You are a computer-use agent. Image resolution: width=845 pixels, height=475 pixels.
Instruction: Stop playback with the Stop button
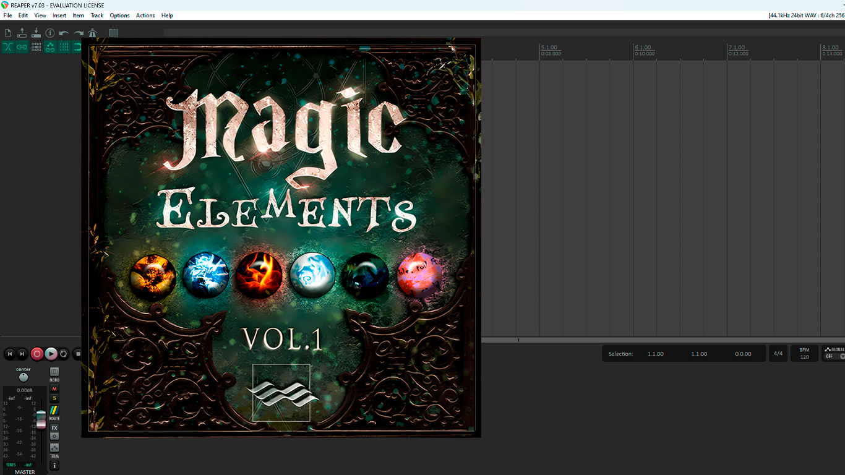[77, 354]
